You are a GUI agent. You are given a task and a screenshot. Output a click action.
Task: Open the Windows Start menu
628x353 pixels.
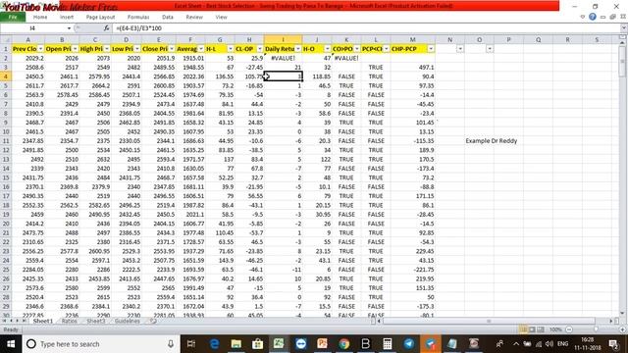pyautogui.click(x=11, y=344)
